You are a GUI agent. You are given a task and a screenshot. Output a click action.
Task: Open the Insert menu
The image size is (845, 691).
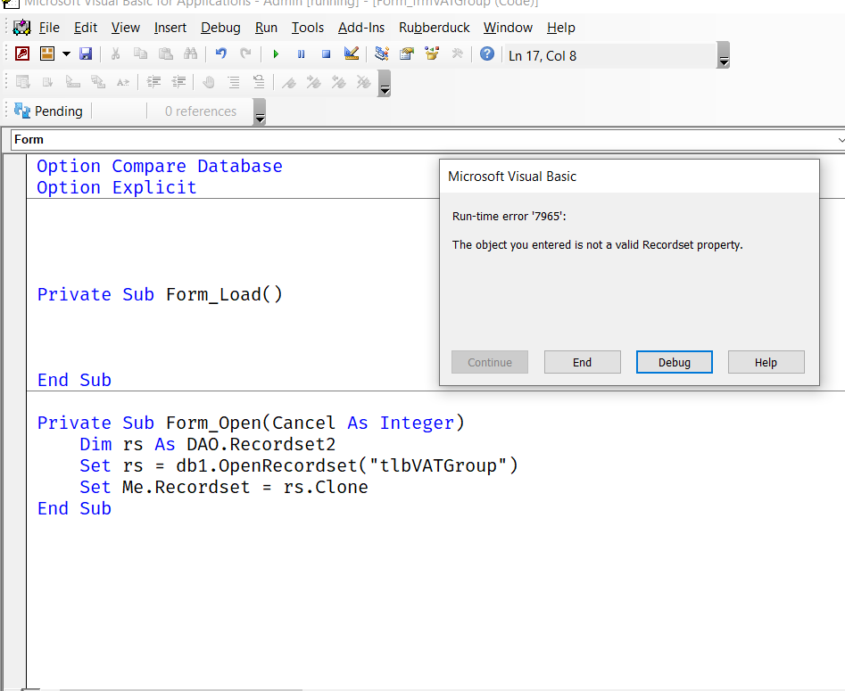[170, 28]
